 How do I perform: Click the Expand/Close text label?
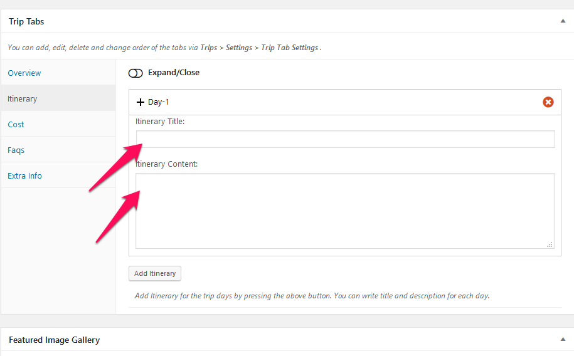coord(174,73)
